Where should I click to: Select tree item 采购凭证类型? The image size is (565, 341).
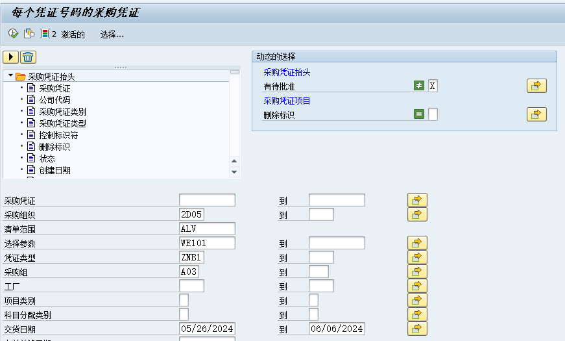62,123
